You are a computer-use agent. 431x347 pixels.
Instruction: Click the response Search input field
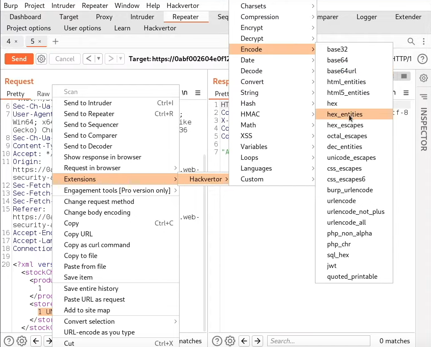pos(318,341)
